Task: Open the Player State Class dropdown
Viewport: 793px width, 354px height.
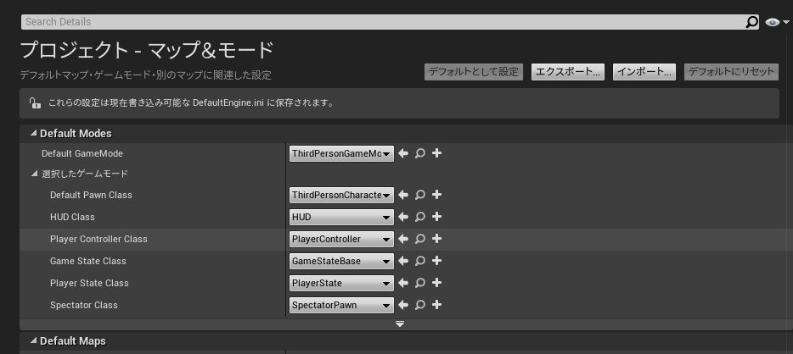Action: point(341,284)
